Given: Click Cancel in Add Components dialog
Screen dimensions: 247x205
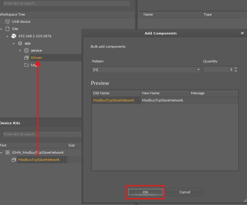Looking at the screenshot, I should click(185, 192).
